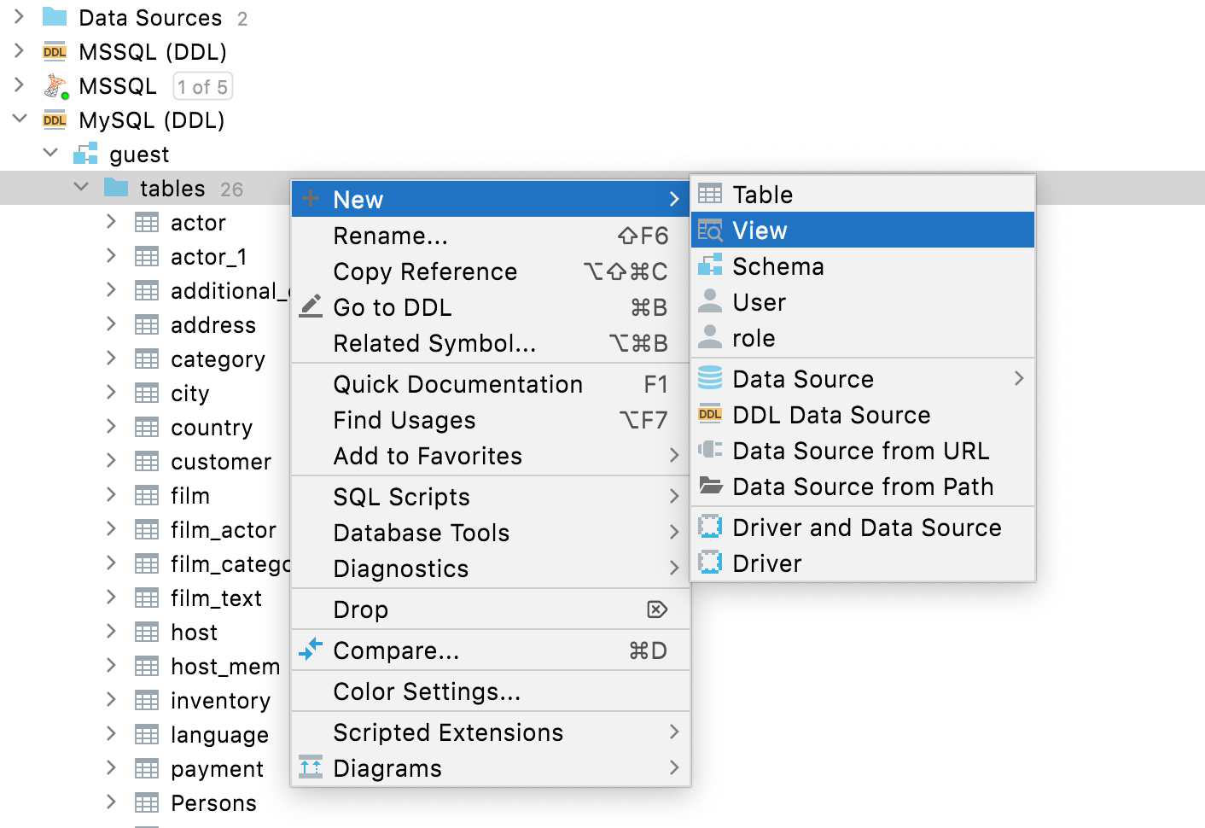Click the Compare arrows icon
The width and height of the screenshot is (1205, 828).
311,650
